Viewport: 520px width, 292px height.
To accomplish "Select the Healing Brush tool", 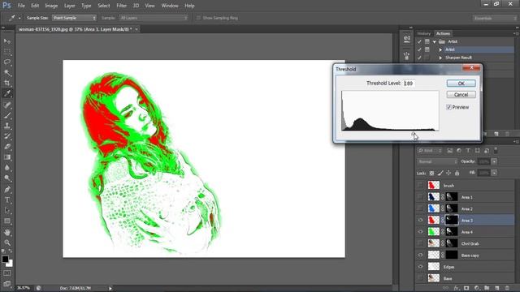I will click(7, 105).
